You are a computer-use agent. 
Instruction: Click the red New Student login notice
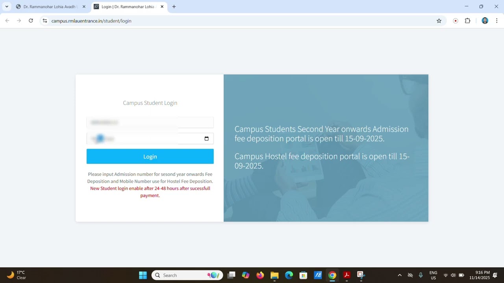150,192
